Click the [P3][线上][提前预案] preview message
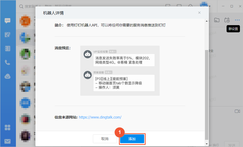Screen dimensions: 243x147 (x=124, y=83)
